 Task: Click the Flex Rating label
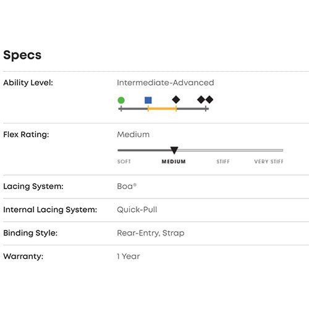(x=26, y=135)
